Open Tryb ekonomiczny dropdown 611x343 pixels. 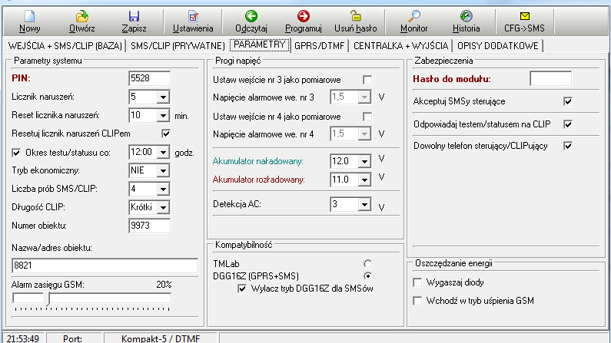tap(163, 170)
